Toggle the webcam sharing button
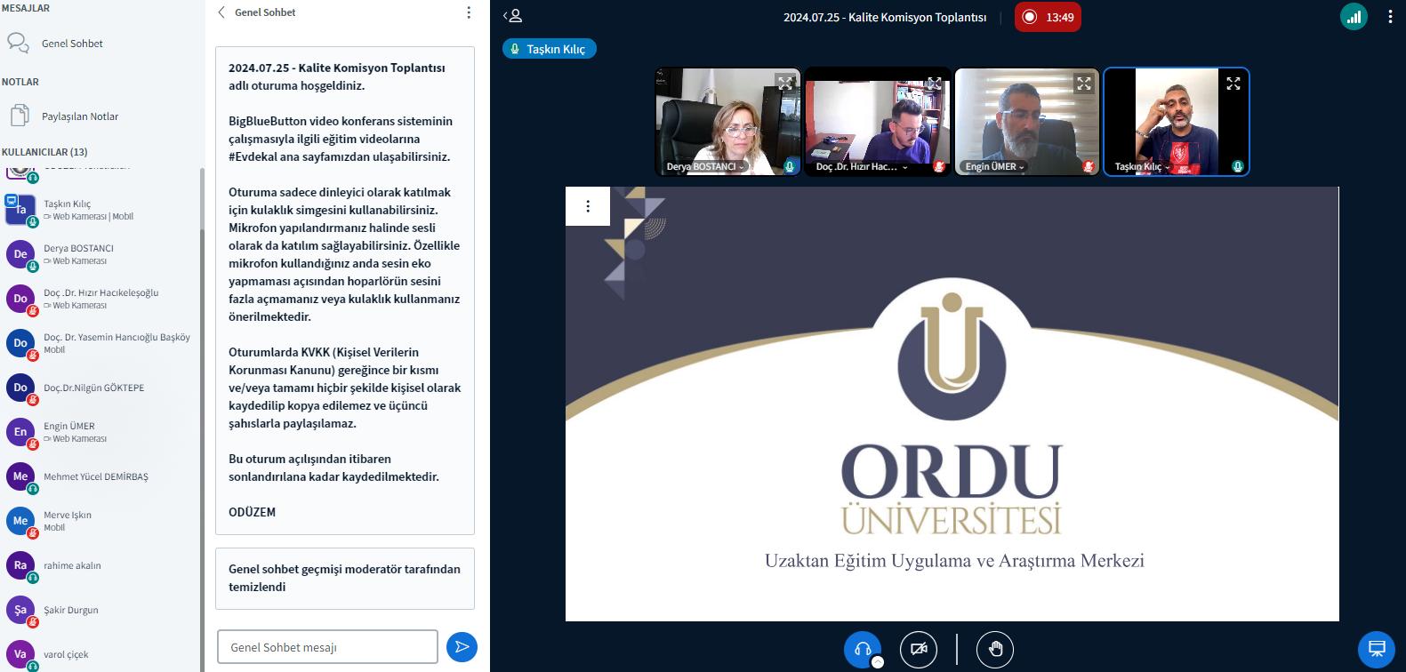This screenshot has height=672, width=1406. (x=919, y=650)
